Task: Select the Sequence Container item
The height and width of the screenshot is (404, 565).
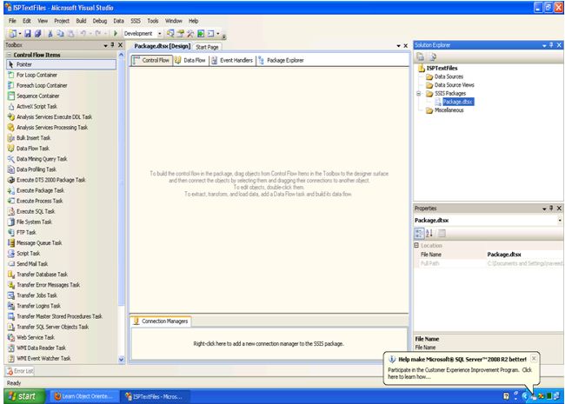Action: coord(61,96)
